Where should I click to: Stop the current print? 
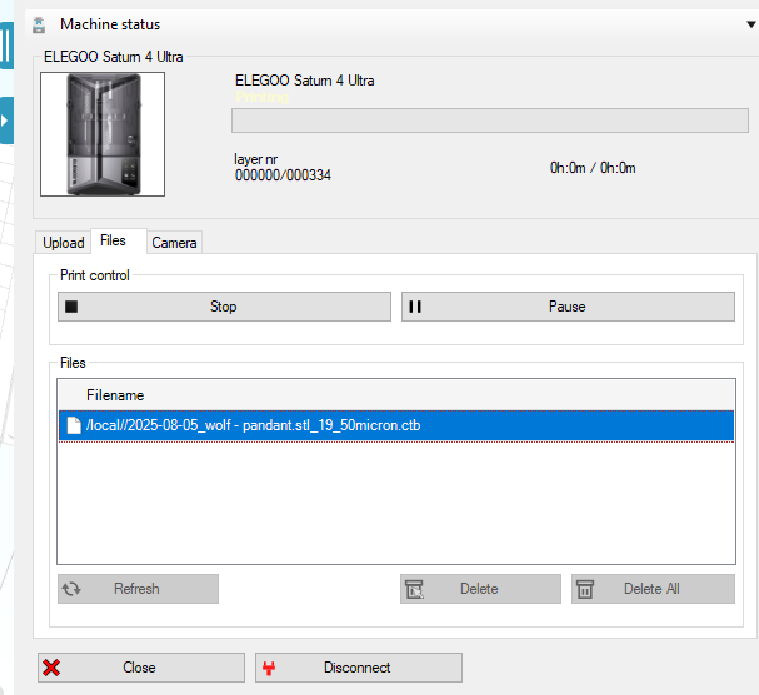click(224, 307)
